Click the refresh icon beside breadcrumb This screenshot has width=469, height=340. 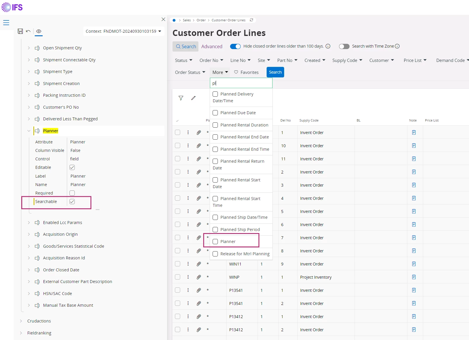[x=251, y=20]
